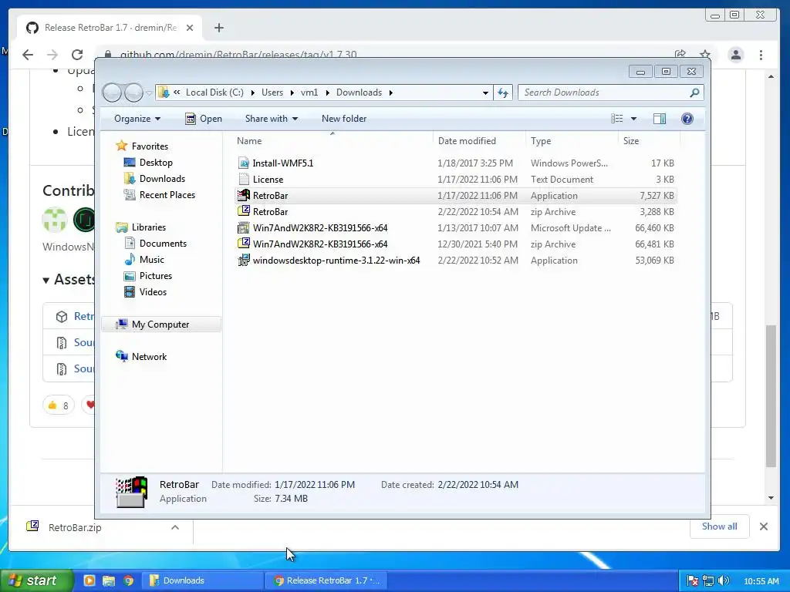The width and height of the screenshot is (790, 592).
Task: Launch Chrome from the quick launch
Action: coord(129,581)
